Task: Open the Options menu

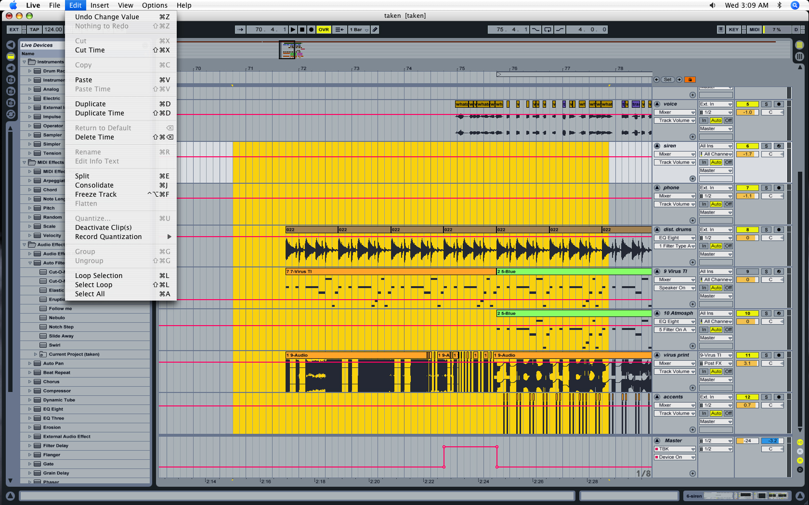Action: click(155, 5)
